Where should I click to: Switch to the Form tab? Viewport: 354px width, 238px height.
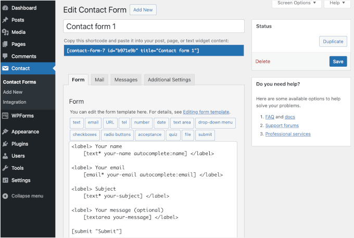click(78, 80)
